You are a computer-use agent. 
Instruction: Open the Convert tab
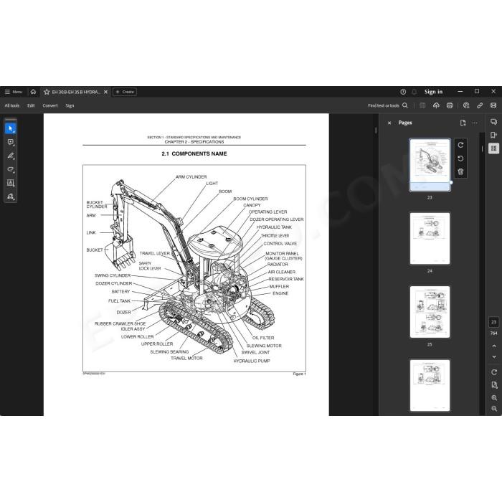[x=50, y=105]
